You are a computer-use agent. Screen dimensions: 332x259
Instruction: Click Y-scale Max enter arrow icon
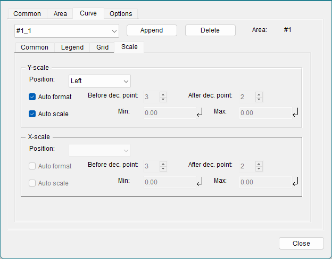click(x=295, y=112)
